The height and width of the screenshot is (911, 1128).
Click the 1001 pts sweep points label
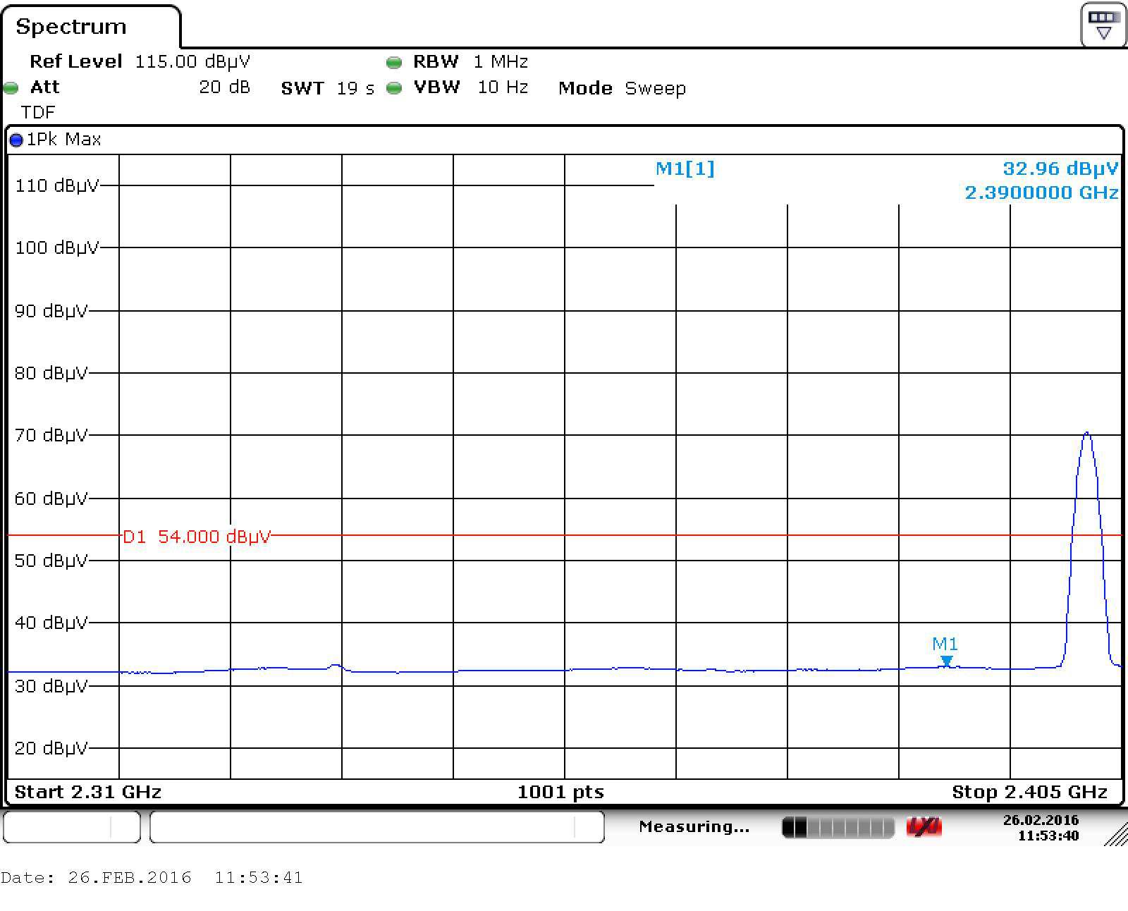click(x=560, y=792)
